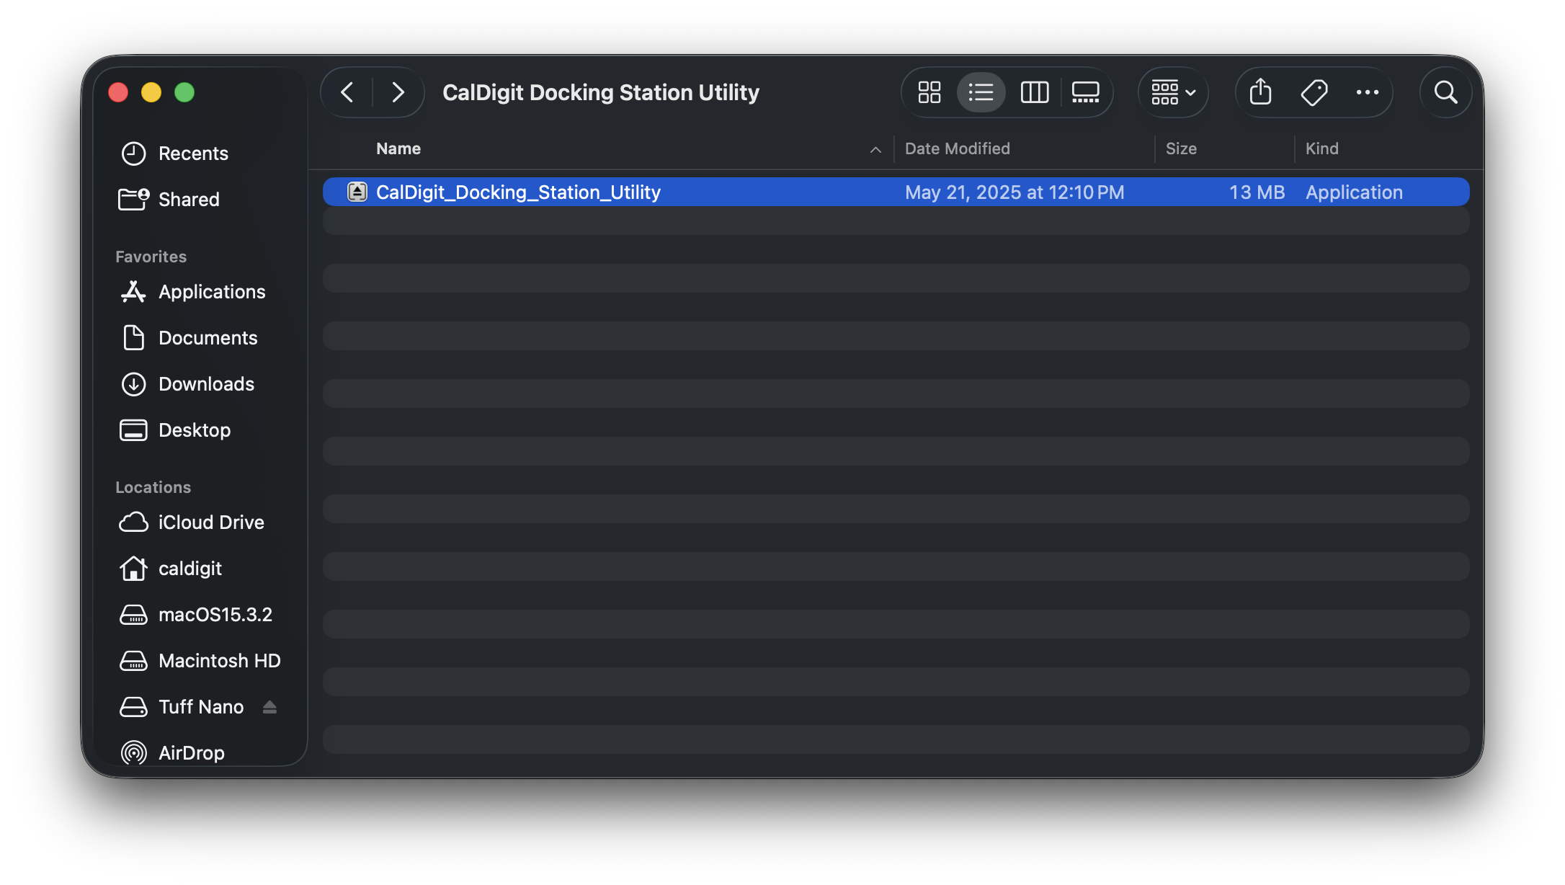Activate the search field
This screenshot has width=1565, height=885.
pyautogui.click(x=1445, y=92)
